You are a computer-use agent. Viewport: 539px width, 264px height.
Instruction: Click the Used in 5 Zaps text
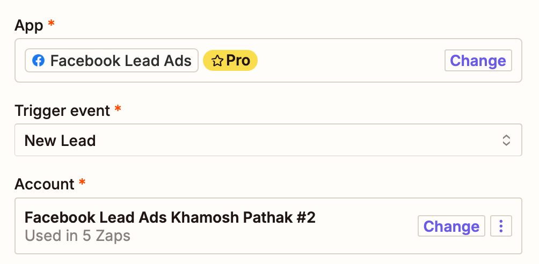coord(77,235)
